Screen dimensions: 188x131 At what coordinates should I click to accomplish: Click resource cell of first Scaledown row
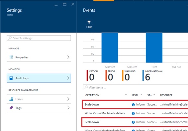coord(174,105)
